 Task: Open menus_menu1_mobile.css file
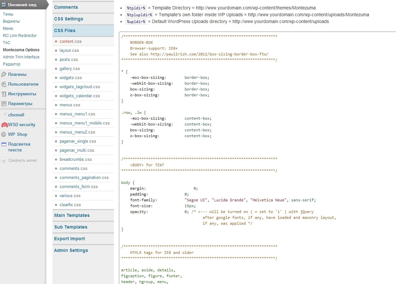(x=85, y=123)
